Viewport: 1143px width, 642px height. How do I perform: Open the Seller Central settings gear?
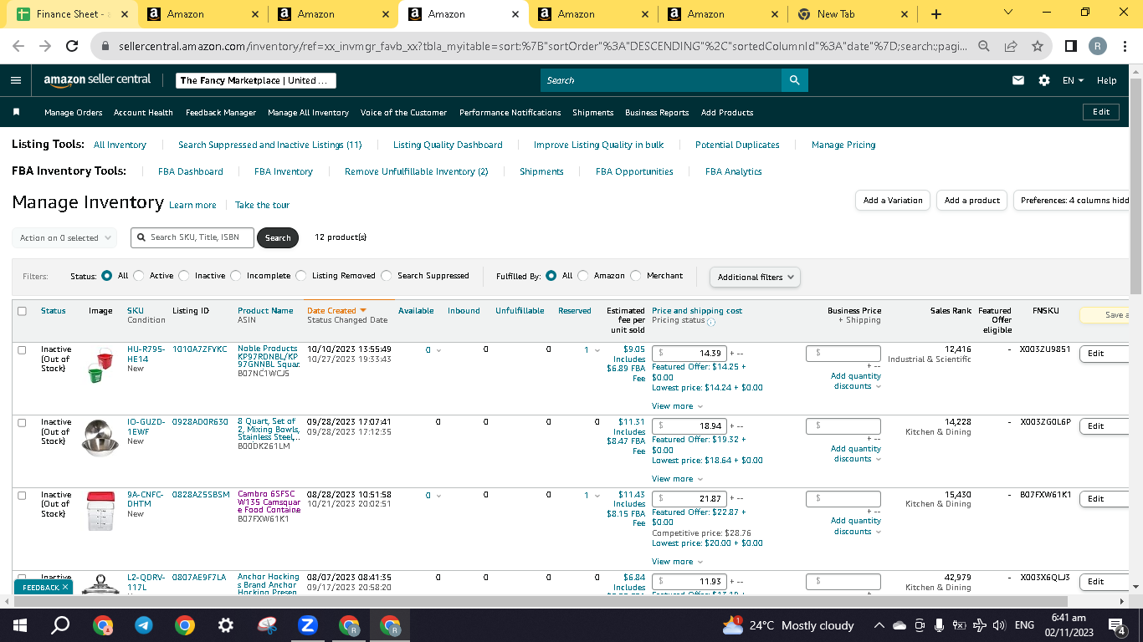pyautogui.click(x=1044, y=80)
